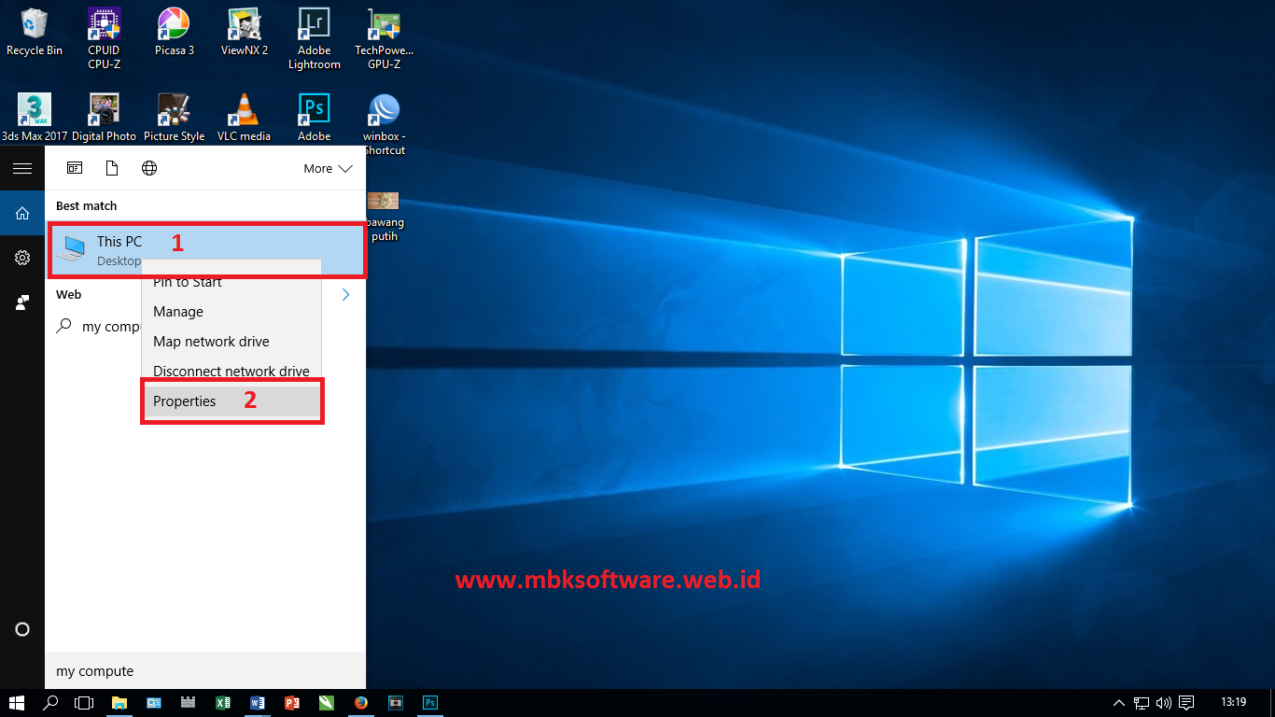Launch 3ds Max 2017 desktop shortcut
Image resolution: width=1275 pixels, height=717 pixels.
tap(34, 107)
